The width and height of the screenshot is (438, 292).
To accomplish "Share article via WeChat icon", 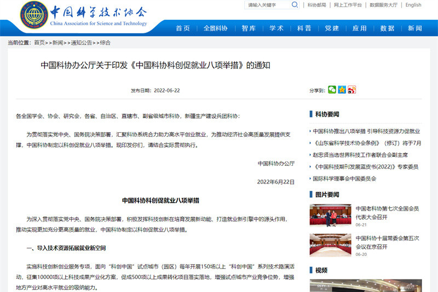I will coord(332,90).
